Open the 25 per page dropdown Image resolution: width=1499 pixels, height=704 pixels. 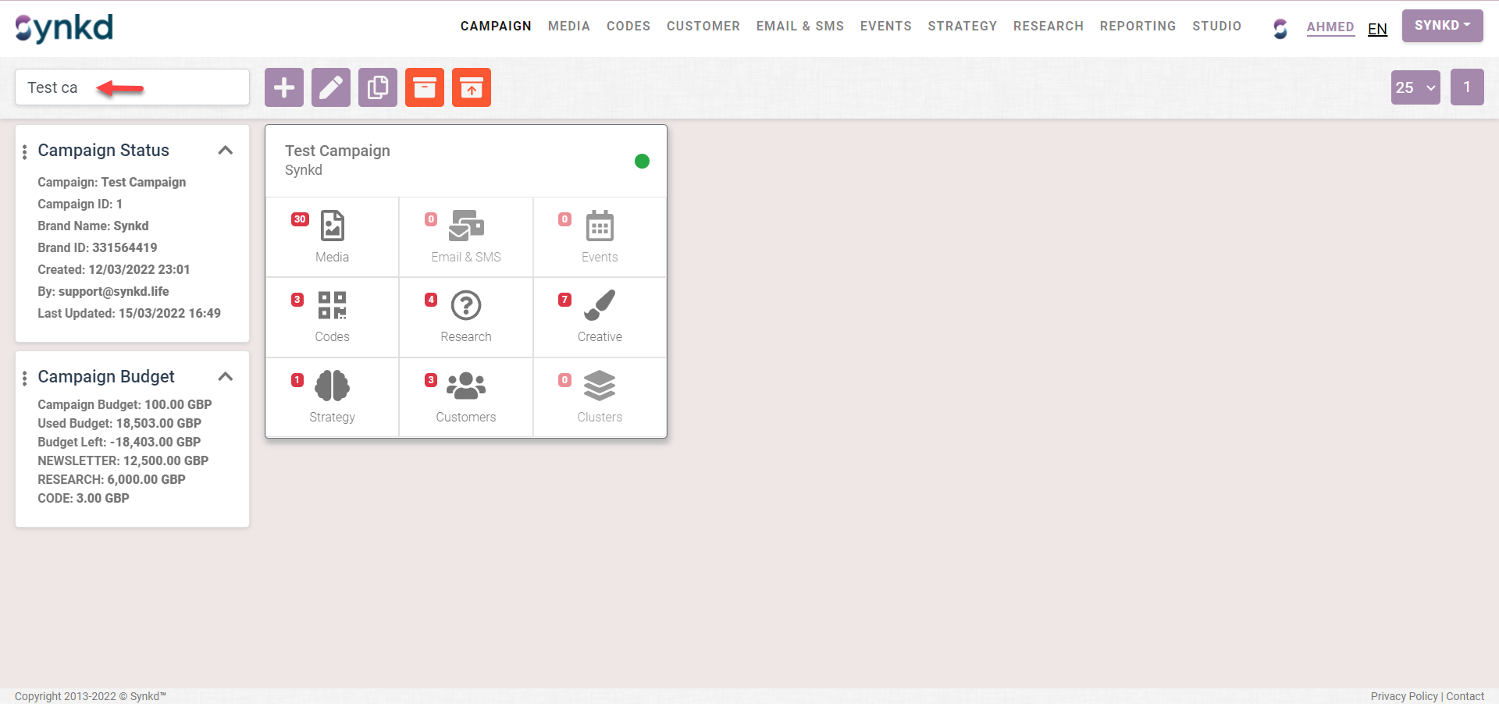[1415, 87]
